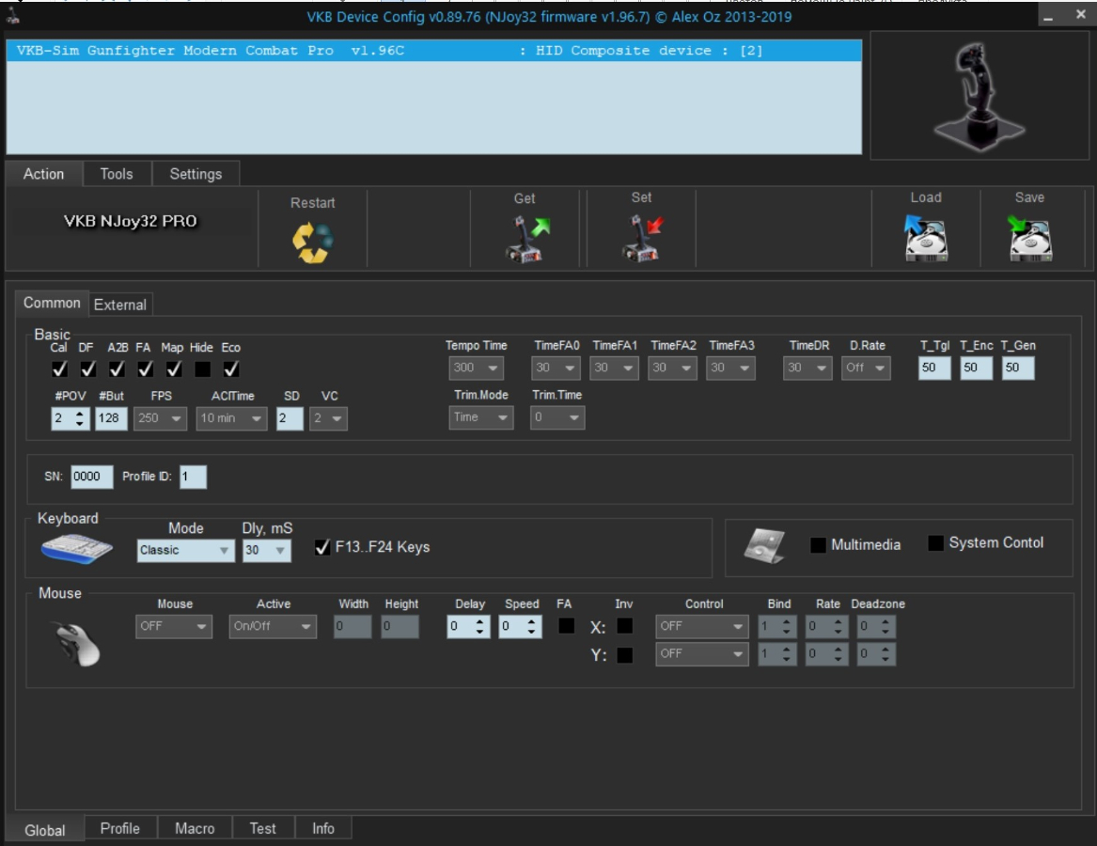Click the Save disk icon
The image size is (1097, 846).
1030,239
